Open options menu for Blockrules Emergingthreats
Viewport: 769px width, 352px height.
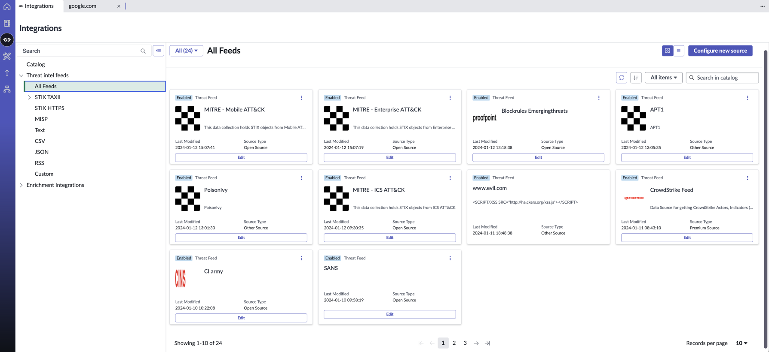click(x=599, y=98)
